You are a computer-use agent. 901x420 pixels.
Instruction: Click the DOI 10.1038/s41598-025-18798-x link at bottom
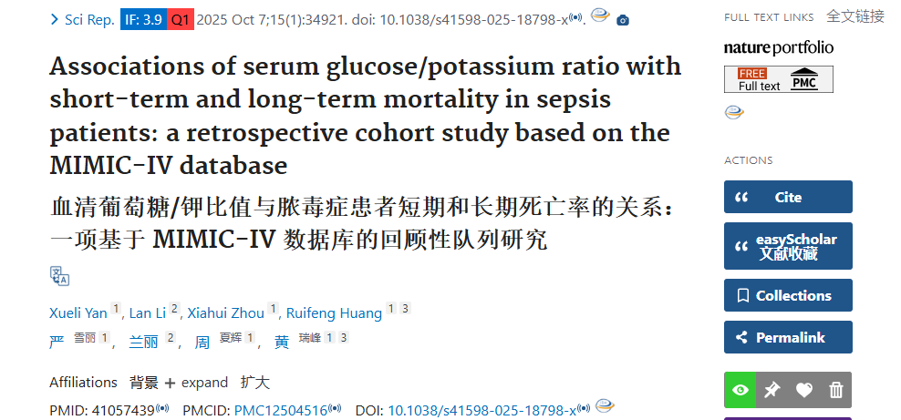482,411
